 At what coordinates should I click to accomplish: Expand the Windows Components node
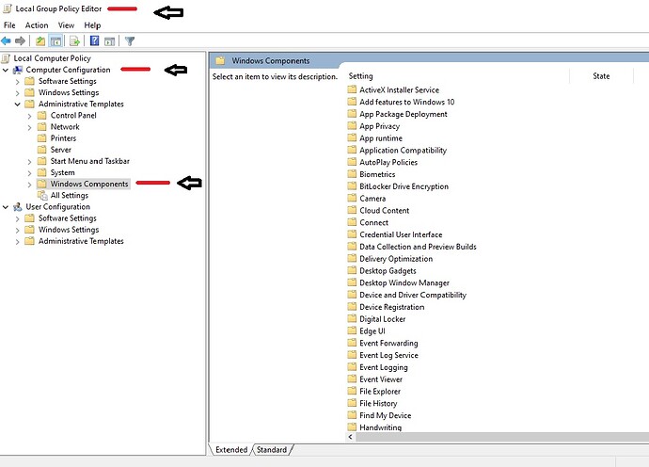(x=29, y=185)
